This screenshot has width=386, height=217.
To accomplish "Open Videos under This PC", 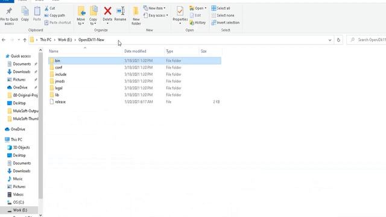I will point(16,195).
